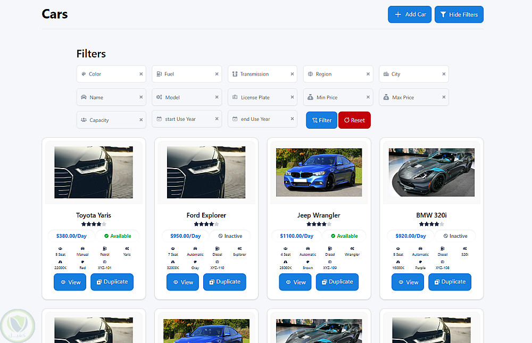Image resolution: width=532 pixels, height=343 pixels.
Task: Clear the License Plate filter with its X
Action: (x=292, y=97)
